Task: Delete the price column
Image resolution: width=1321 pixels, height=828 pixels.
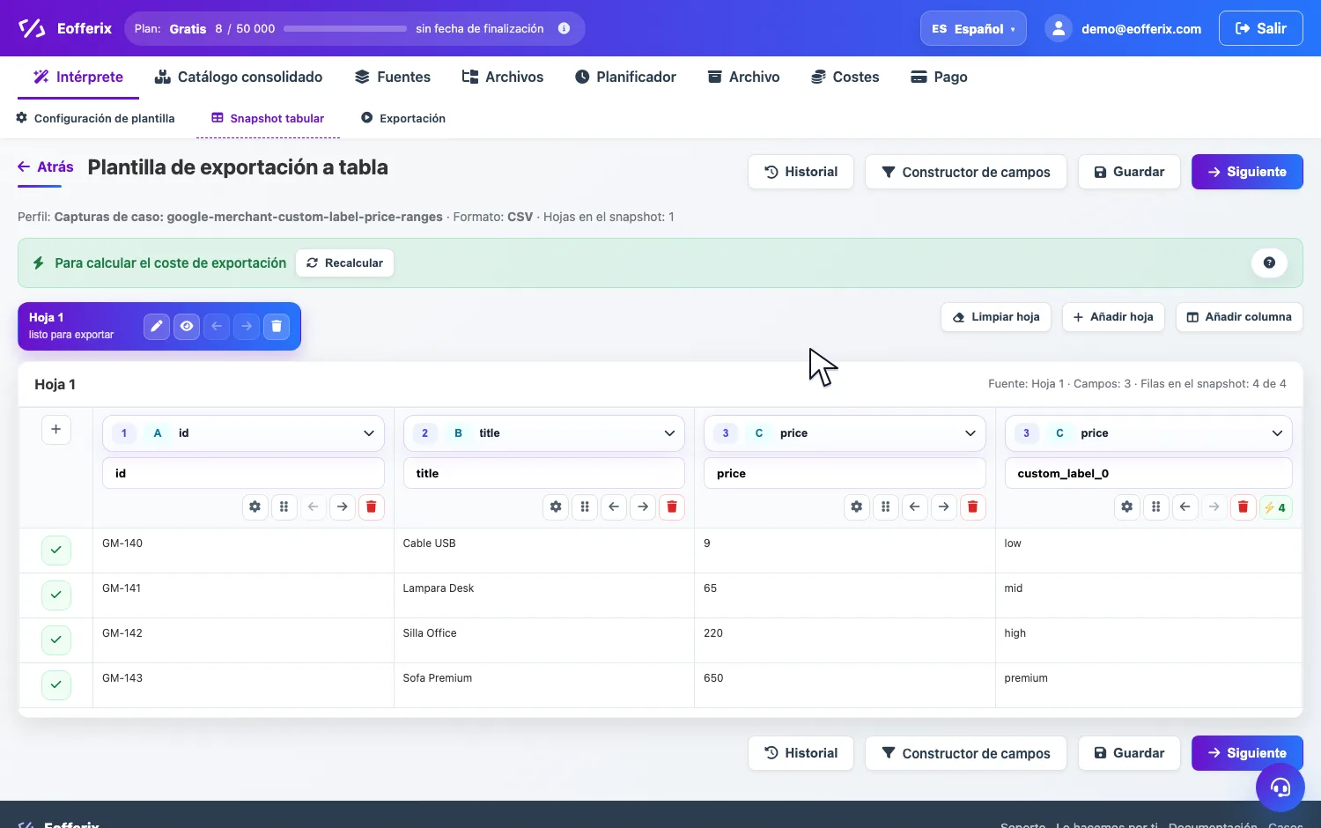Action: (x=972, y=506)
